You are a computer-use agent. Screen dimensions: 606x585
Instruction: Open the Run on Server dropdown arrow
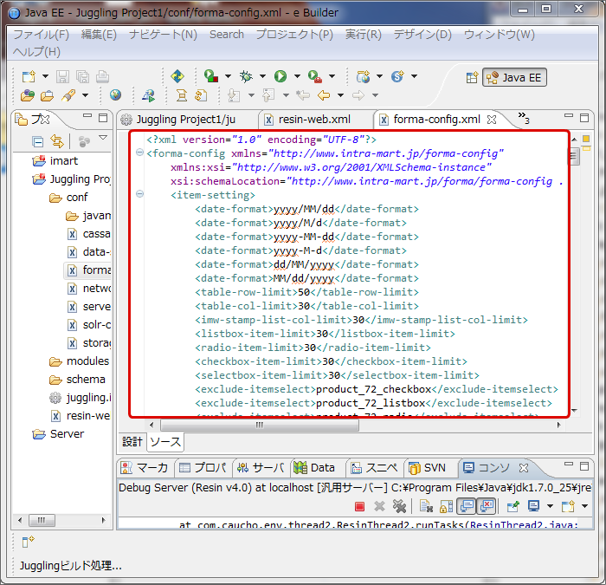pos(228,76)
